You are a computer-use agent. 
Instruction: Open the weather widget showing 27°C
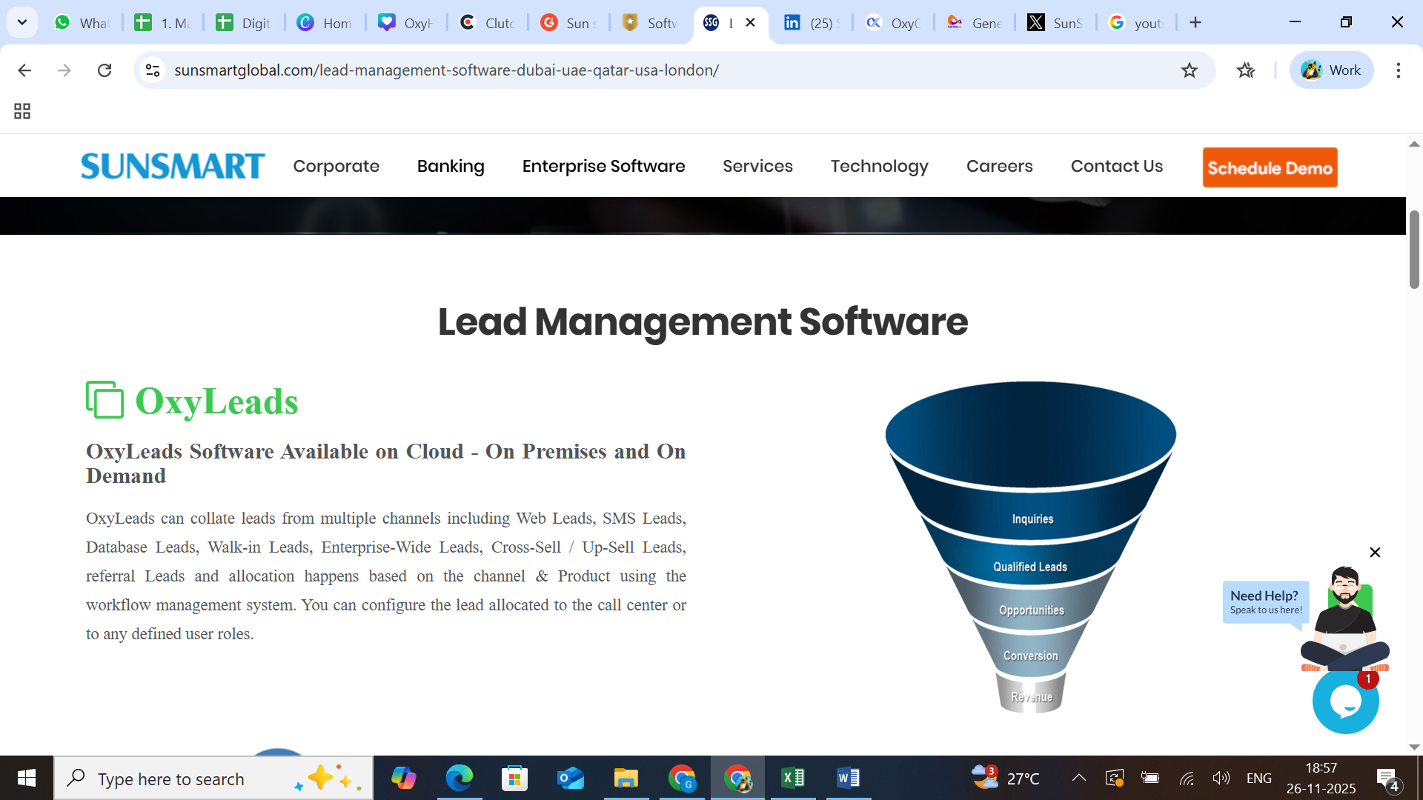click(x=1006, y=778)
